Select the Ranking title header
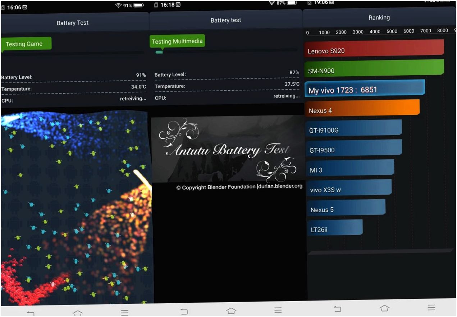 click(379, 18)
